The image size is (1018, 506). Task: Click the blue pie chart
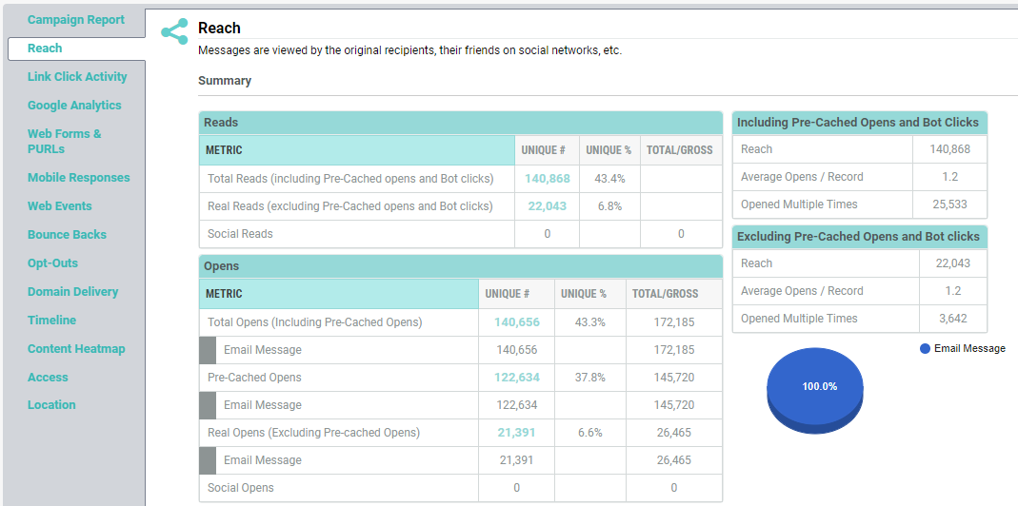point(814,388)
